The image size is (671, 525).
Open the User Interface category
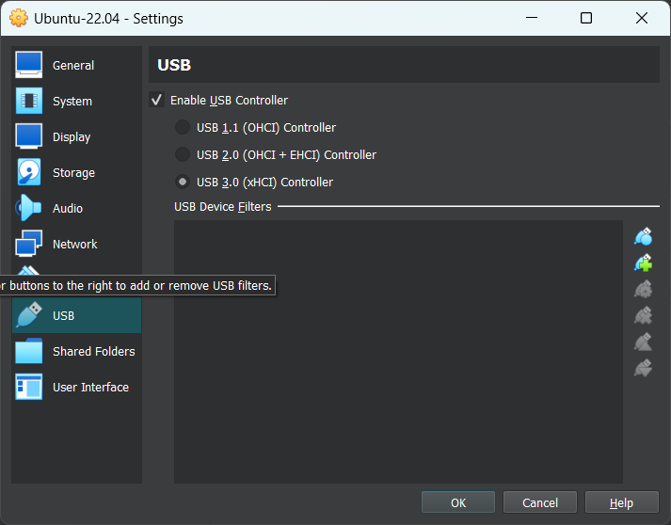(76, 387)
